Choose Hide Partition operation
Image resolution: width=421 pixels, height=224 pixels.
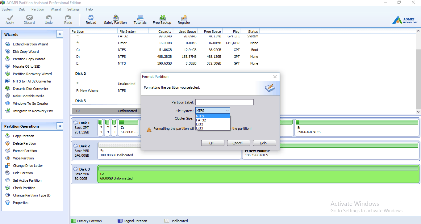[19, 173]
